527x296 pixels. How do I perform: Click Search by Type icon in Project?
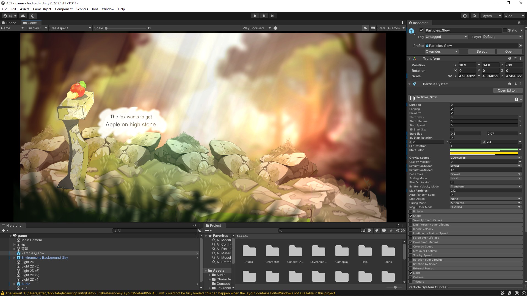pos(370,230)
